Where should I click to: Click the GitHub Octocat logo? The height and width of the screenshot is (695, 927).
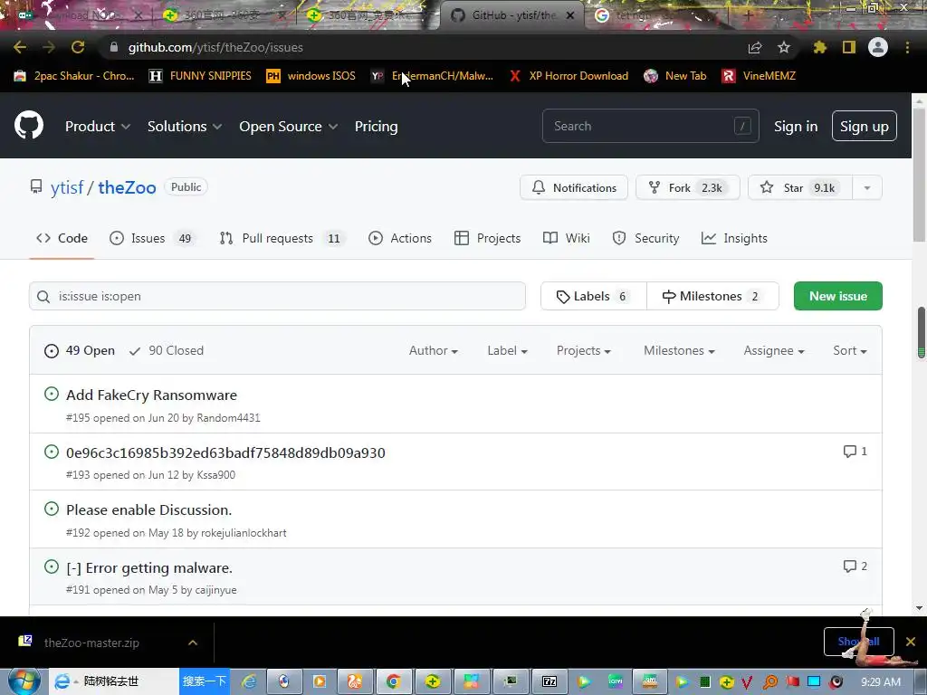click(x=28, y=125)
